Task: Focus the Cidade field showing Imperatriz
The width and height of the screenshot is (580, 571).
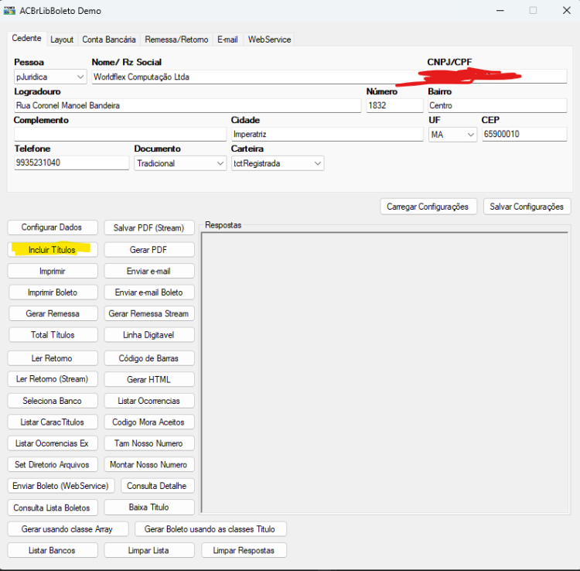Action: [327, 134]
